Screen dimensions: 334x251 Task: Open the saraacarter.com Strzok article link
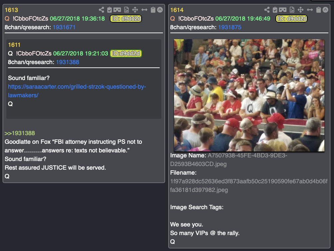tap(77, 91)
